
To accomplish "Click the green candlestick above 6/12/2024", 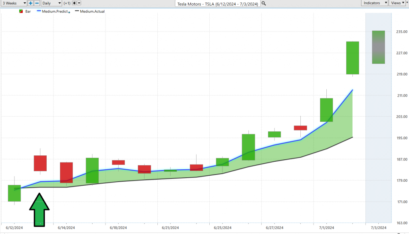I will click(x=14, y=193).
